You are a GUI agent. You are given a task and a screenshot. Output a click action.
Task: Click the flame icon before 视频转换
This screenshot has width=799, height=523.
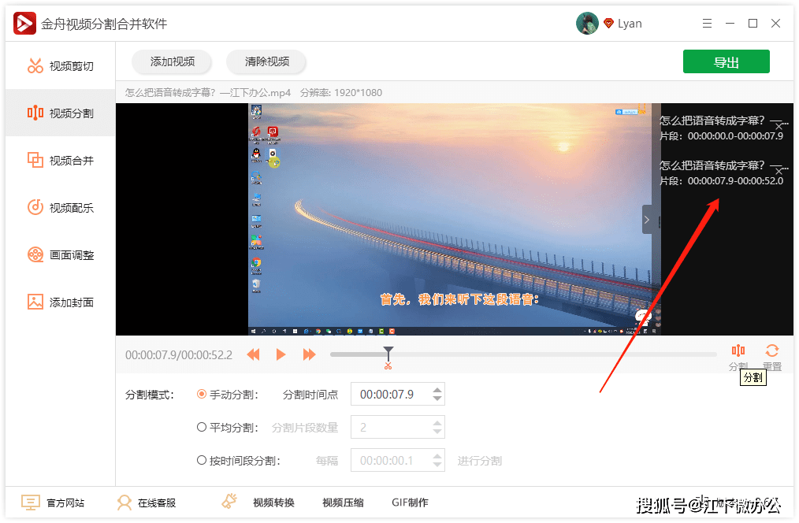pyautogui.click(x=229, y=501)
